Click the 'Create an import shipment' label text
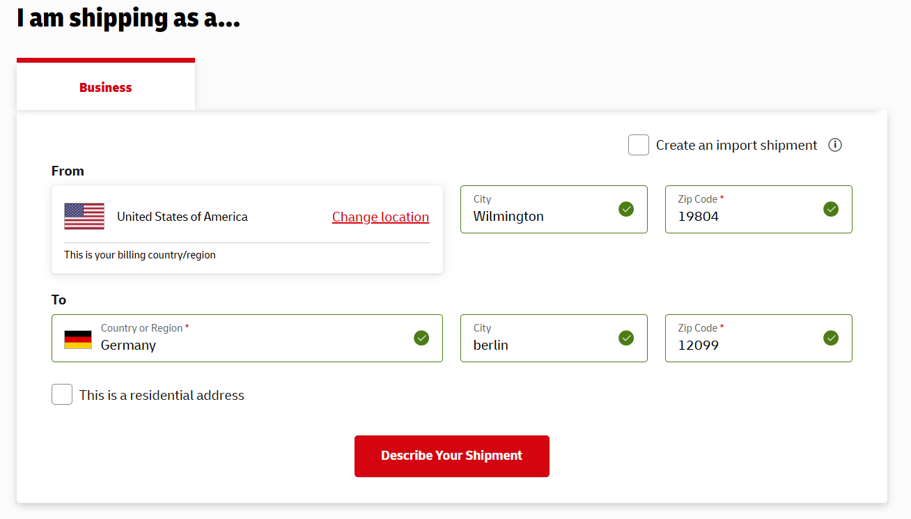The width and height of the screenshot is (911, 519). pyautogui.click(x=736, y=145)
